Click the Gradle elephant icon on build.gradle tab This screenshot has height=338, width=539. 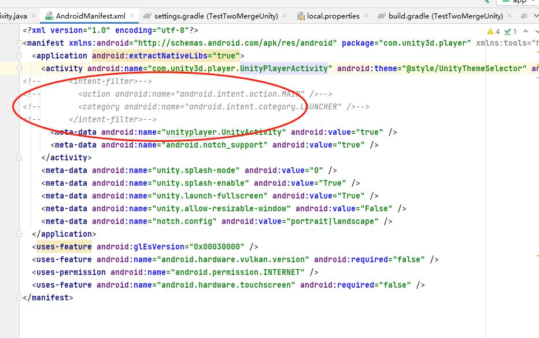(x=381, y=16)
